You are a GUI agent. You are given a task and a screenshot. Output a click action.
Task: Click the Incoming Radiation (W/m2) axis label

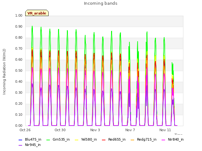[x=4, y=72]
